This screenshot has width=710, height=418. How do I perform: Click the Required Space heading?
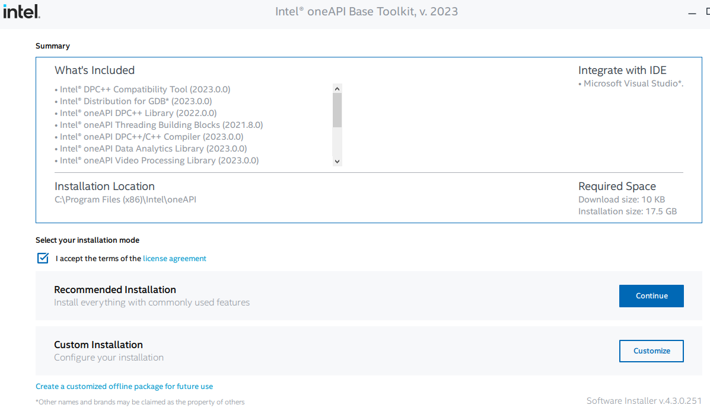617,186
